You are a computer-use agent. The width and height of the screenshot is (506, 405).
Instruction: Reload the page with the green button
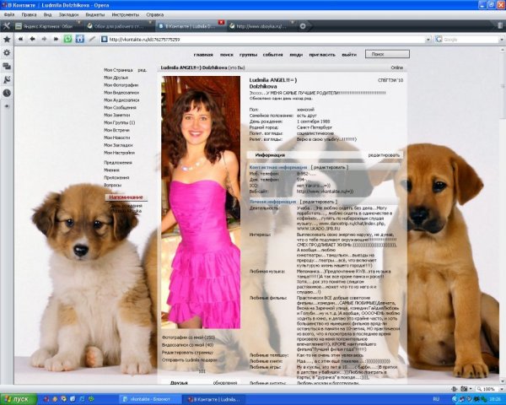point(67,39)
